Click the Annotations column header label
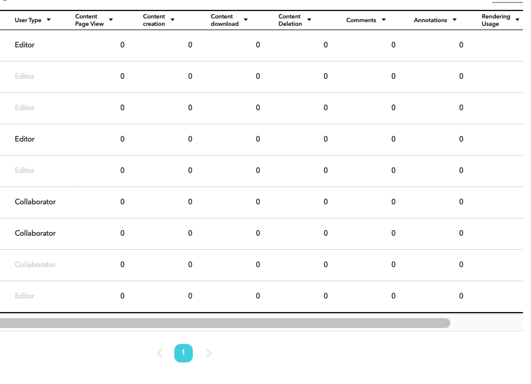 coord(431,20)
